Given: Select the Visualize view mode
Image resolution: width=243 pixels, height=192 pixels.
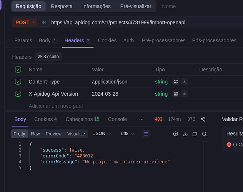Looking at the screenshot, I should 76,134.
